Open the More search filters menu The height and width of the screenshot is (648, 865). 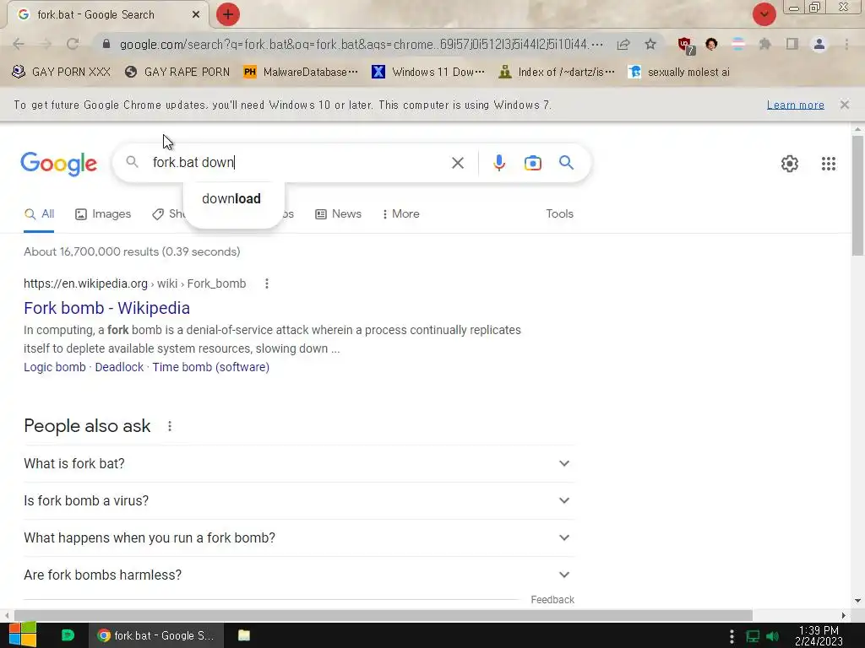tap(400, 213)
